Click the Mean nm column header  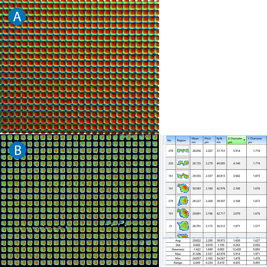196,140
